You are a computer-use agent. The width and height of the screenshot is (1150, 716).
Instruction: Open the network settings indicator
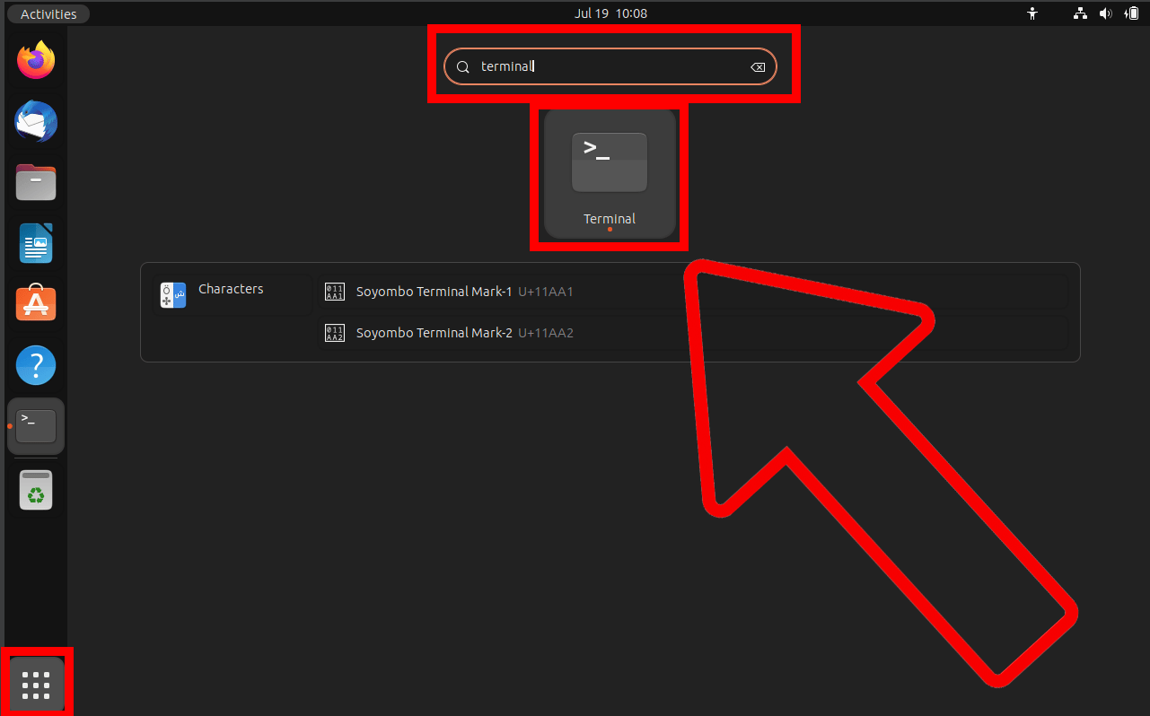pyautogui.click(x=1080, y=13)
